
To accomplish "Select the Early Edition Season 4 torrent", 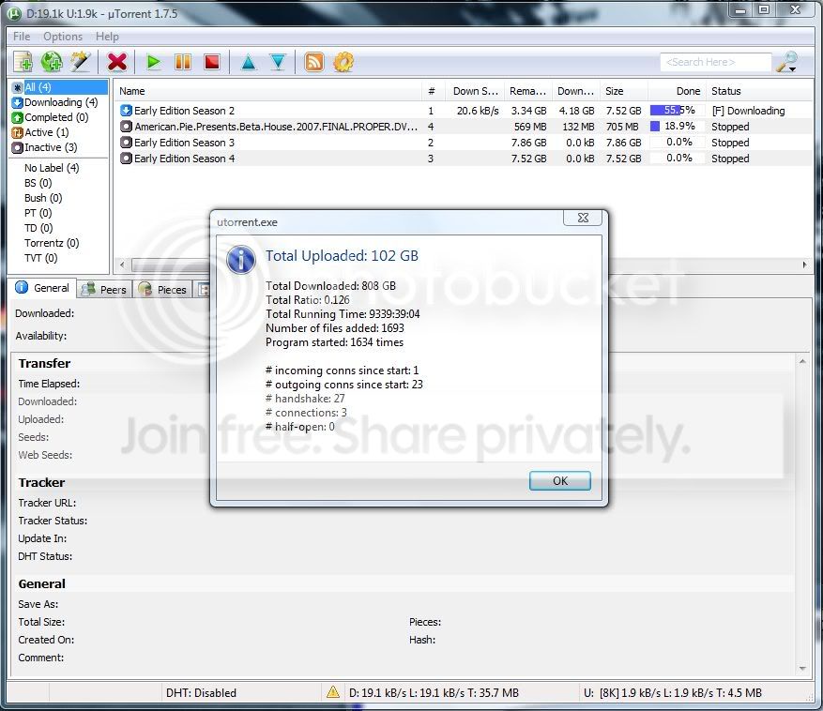I will click(464, 159).
